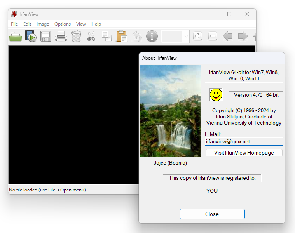Expand the zoom level dropdown in toolbar

[x=186, y=36]
